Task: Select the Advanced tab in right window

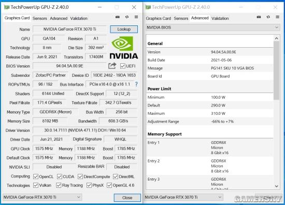Action: click(199, 18)
